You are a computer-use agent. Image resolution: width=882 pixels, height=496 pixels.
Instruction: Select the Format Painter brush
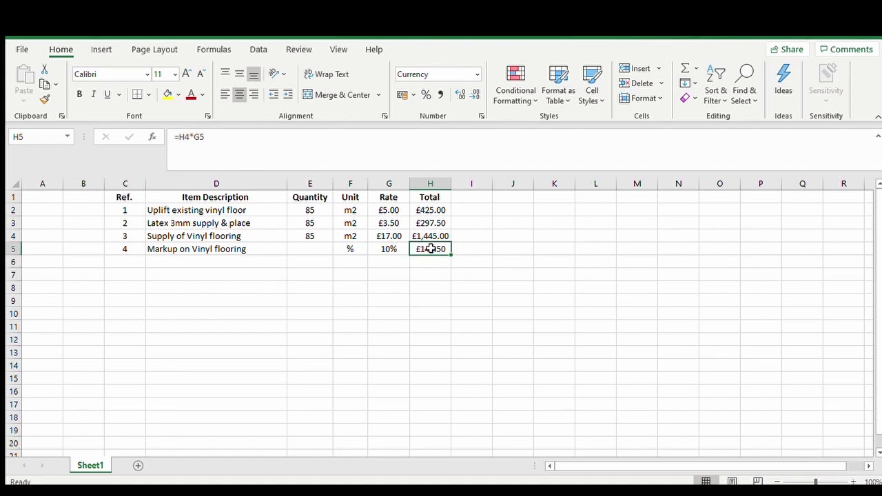[45, 99]
